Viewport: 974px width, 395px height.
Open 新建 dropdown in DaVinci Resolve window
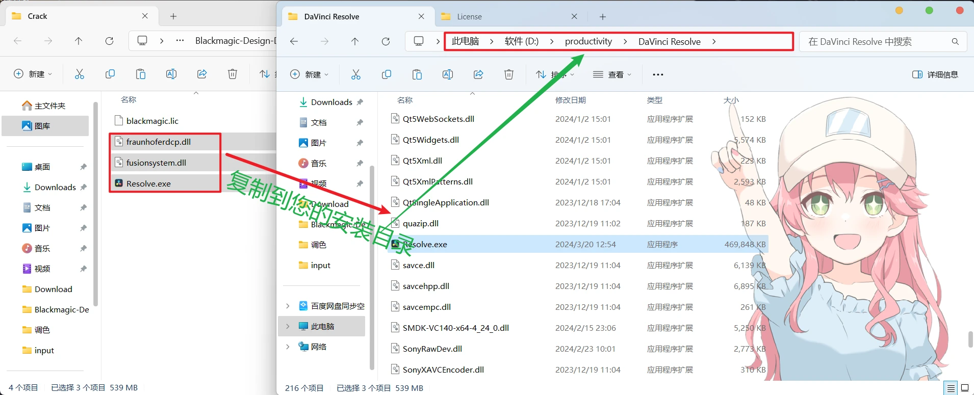(309, 74)
